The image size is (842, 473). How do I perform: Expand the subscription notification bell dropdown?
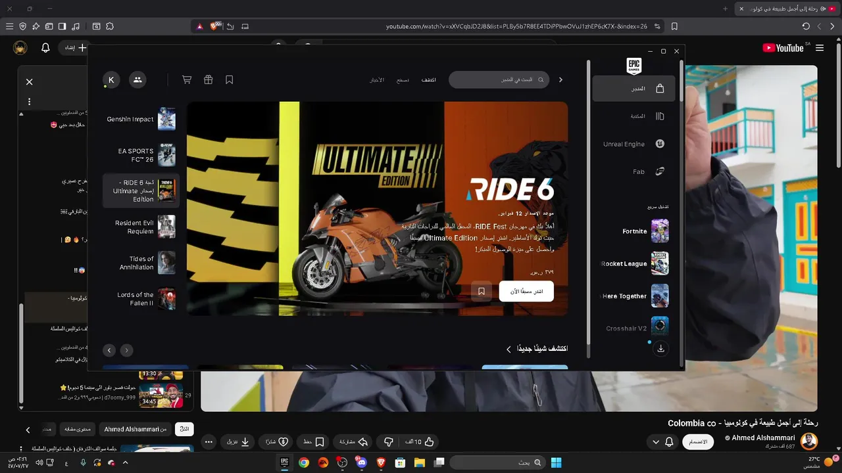click(x=662, y=442)
